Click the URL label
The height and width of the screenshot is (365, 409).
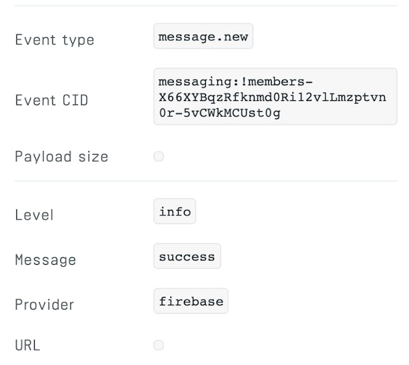[x=27, y=346]
